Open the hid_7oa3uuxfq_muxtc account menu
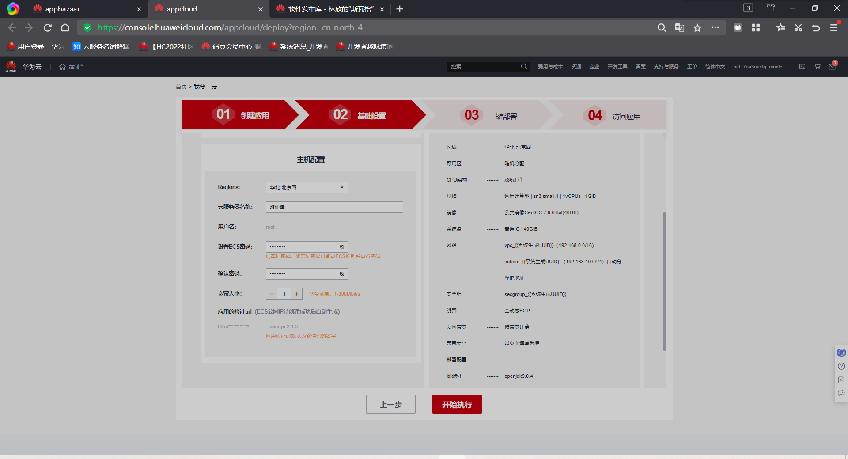Image resolution: width=848 pixels, height=459 pixels. [757, 67]
